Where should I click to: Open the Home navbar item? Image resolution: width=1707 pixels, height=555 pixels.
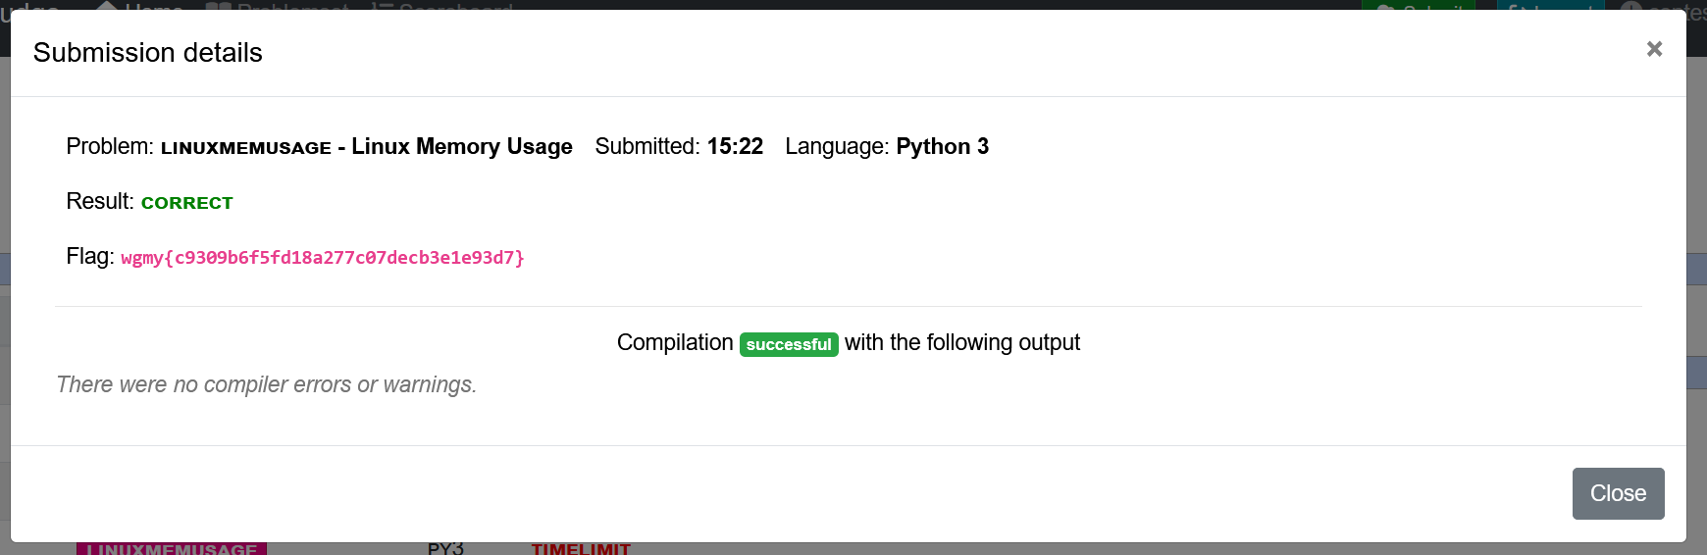(139, 6)
